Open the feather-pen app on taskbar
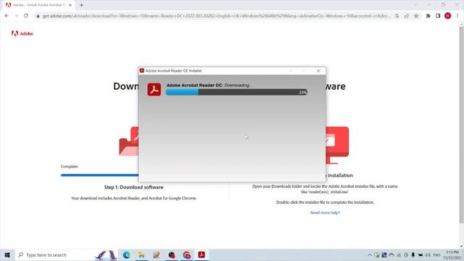Image resolution: width=464 pixels, height=261 pixels. coord(157,254)
